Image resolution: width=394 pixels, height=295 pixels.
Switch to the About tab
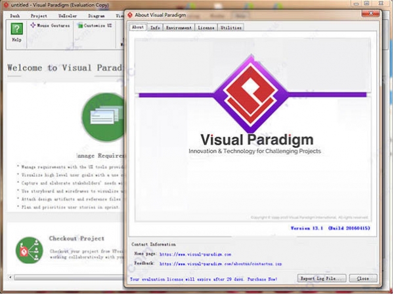[138, 27]
